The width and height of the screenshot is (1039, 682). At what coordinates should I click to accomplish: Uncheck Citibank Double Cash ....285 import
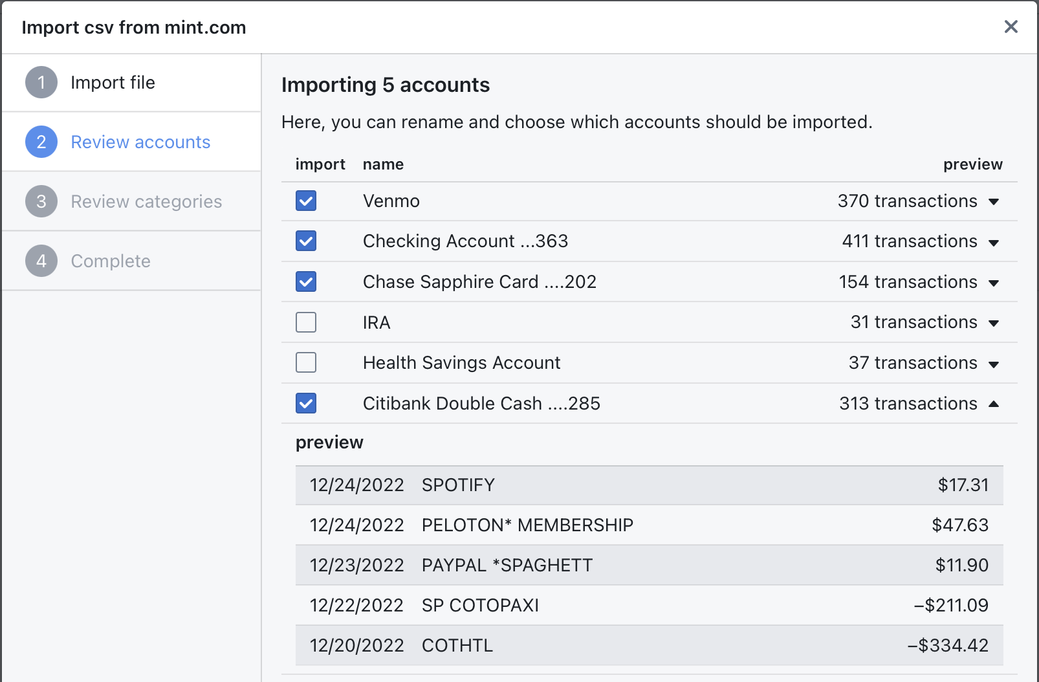pyautogui.click(x=305, y=402)
